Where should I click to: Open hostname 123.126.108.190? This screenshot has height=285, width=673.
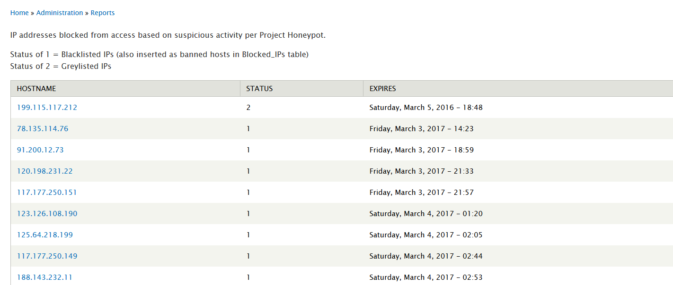[x=47, y=214]
